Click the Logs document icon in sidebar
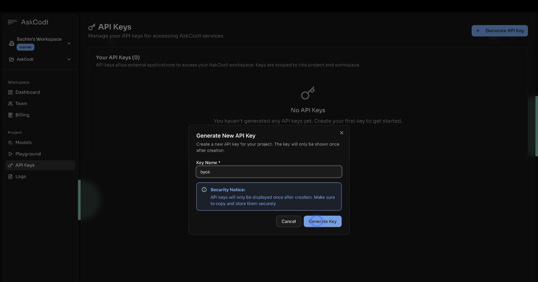The width and height of the screenshot is (538, 282). tap(11, 176)
